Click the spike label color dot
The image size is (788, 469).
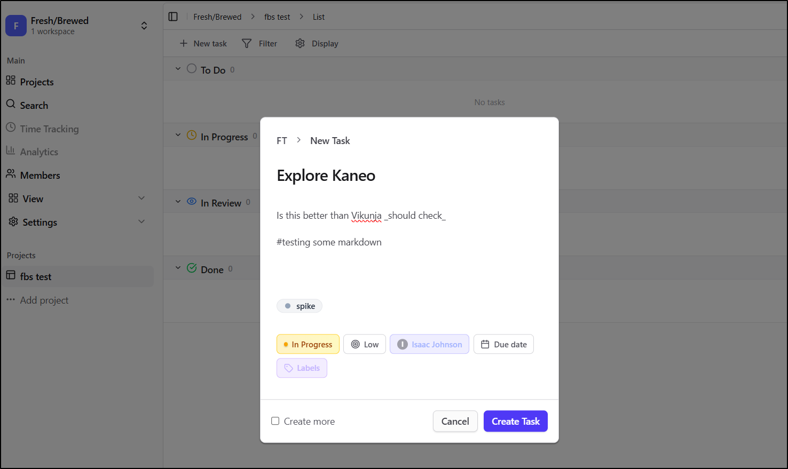[x=288, y=306]
